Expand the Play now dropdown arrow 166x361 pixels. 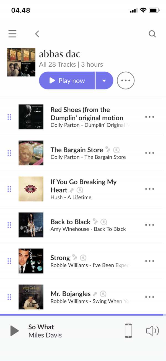coord(104,81)
